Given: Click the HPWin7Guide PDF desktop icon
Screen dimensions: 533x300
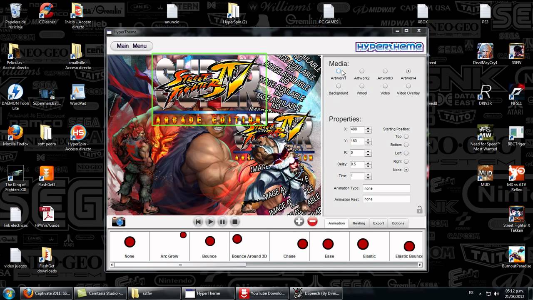Looking at the screenshot, I should pyautogui.click(x=47, y=217).
